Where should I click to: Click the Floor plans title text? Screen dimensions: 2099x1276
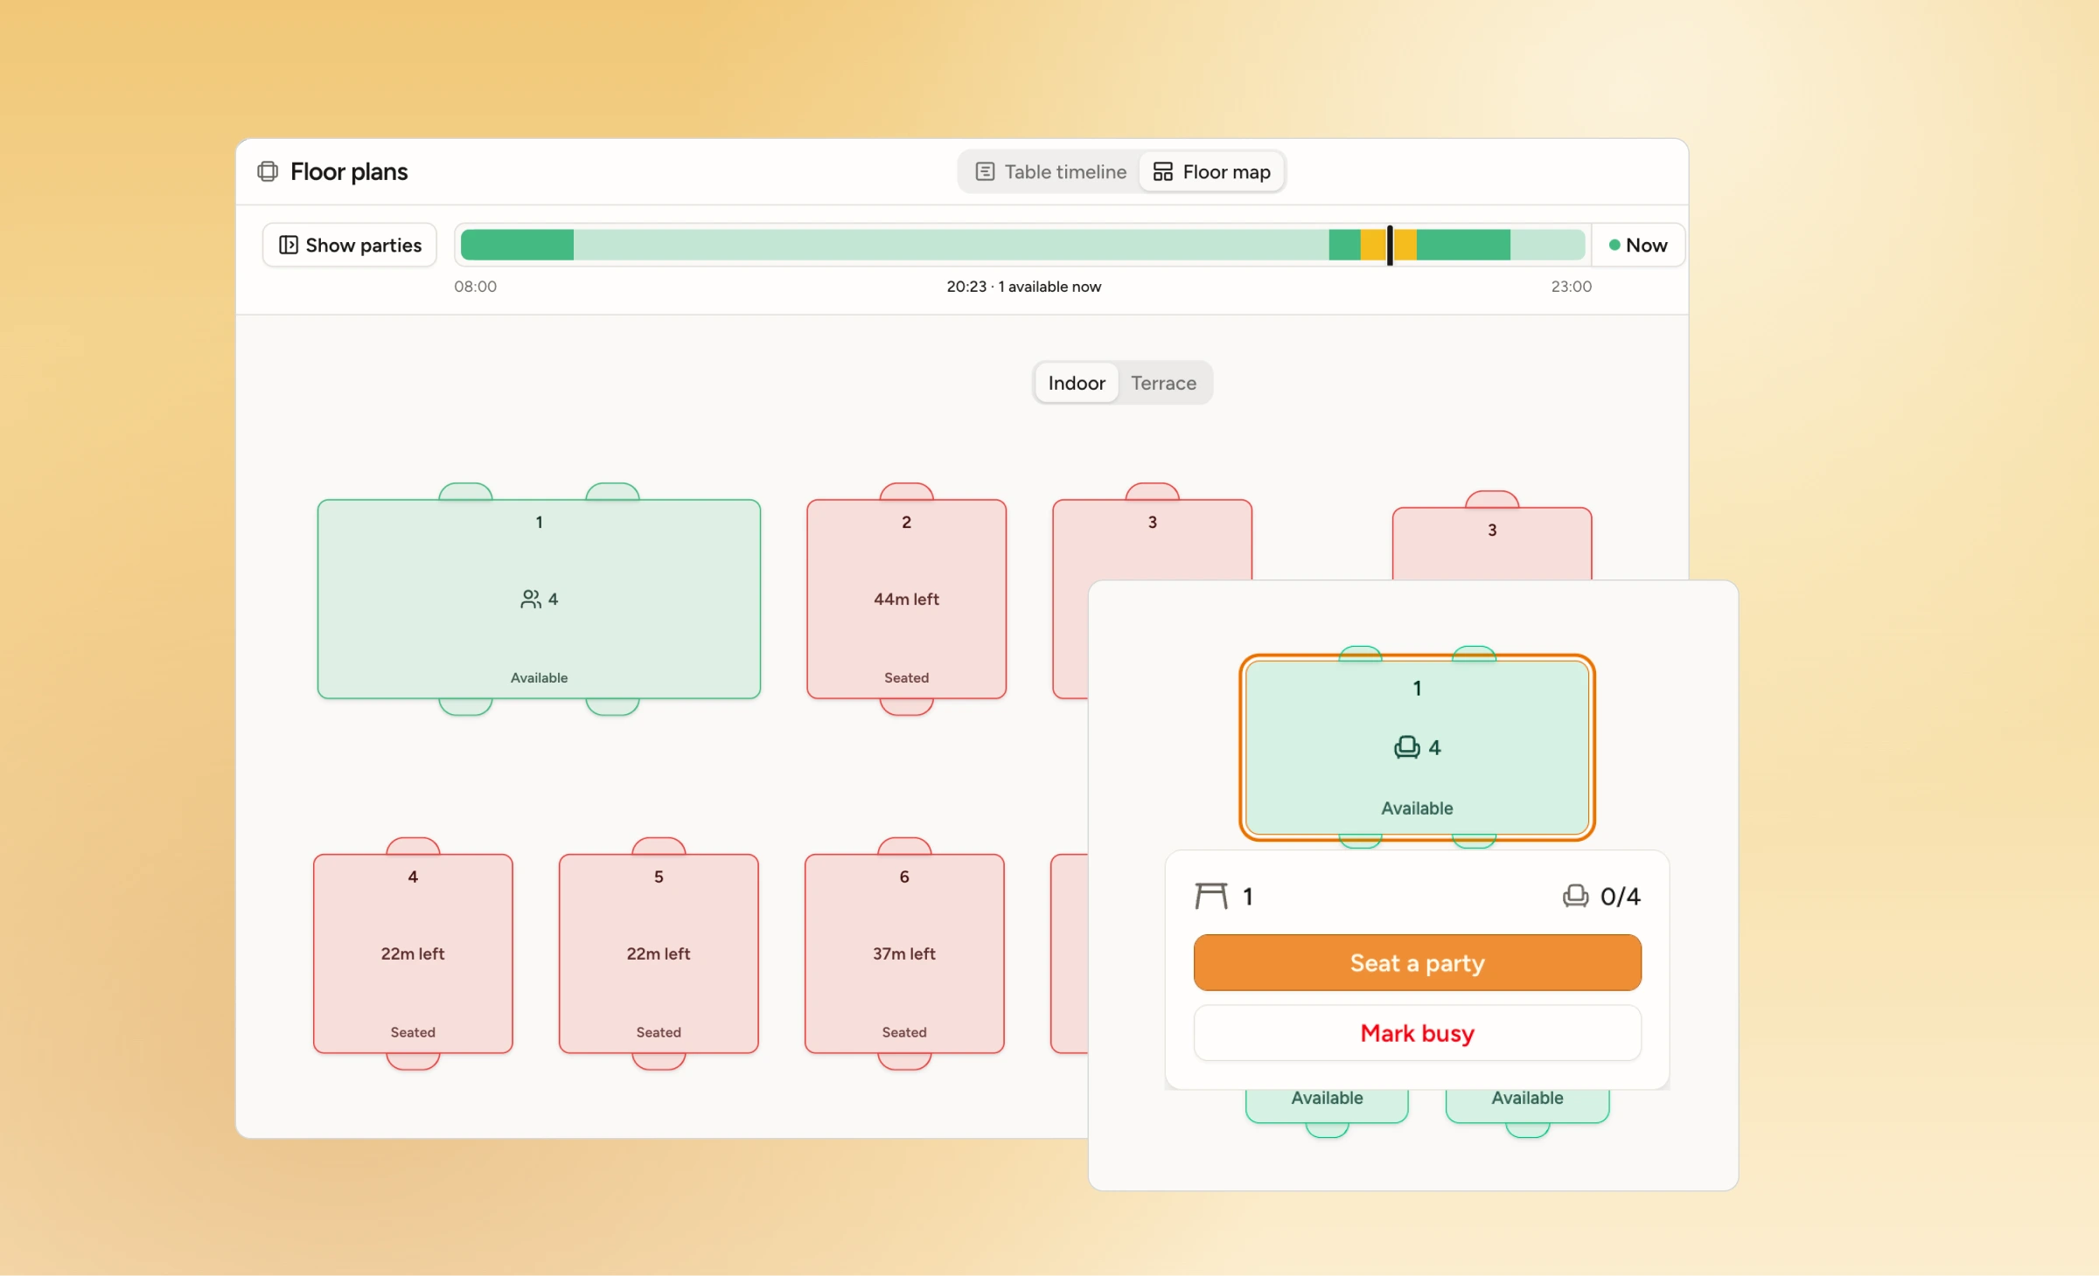point(349,171)
